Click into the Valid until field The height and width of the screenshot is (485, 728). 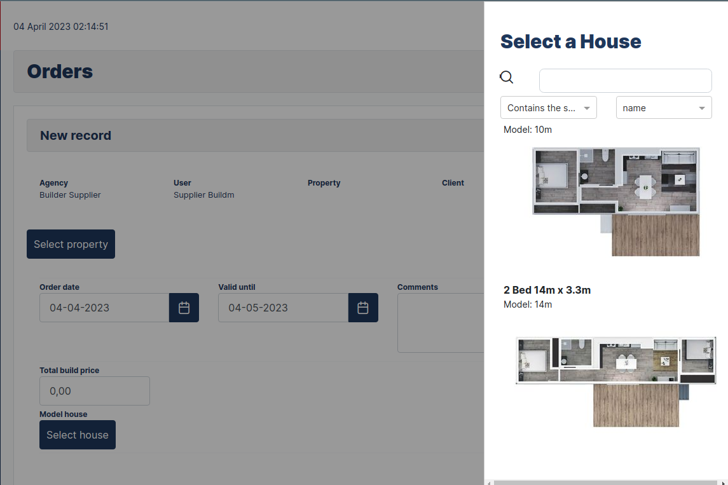[x=283, y=308]
